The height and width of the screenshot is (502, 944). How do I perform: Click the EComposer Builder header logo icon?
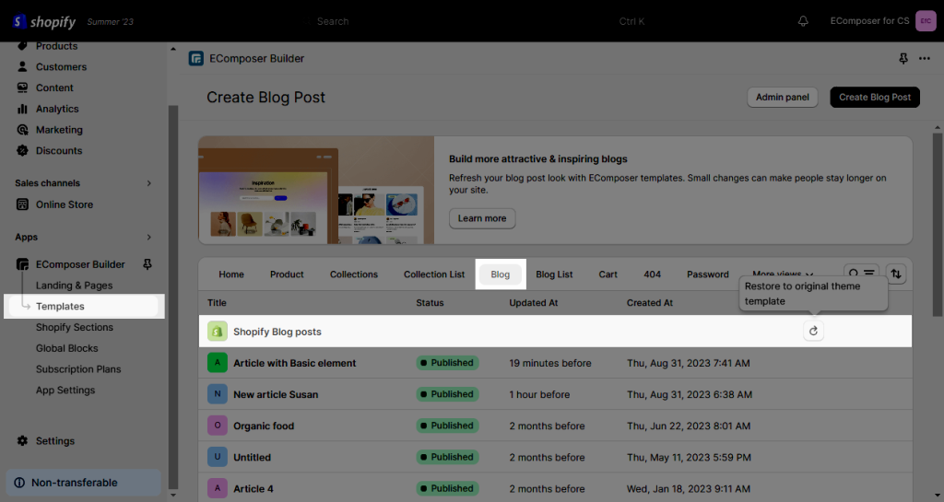tap(196, 58)
